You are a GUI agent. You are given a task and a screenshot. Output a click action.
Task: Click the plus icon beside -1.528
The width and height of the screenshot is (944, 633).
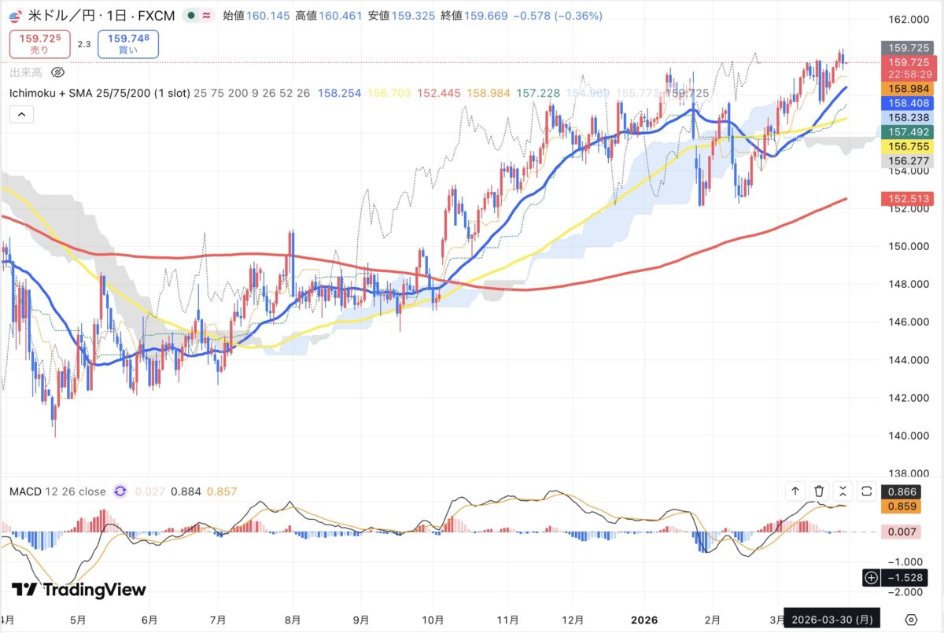click(871, 578)
